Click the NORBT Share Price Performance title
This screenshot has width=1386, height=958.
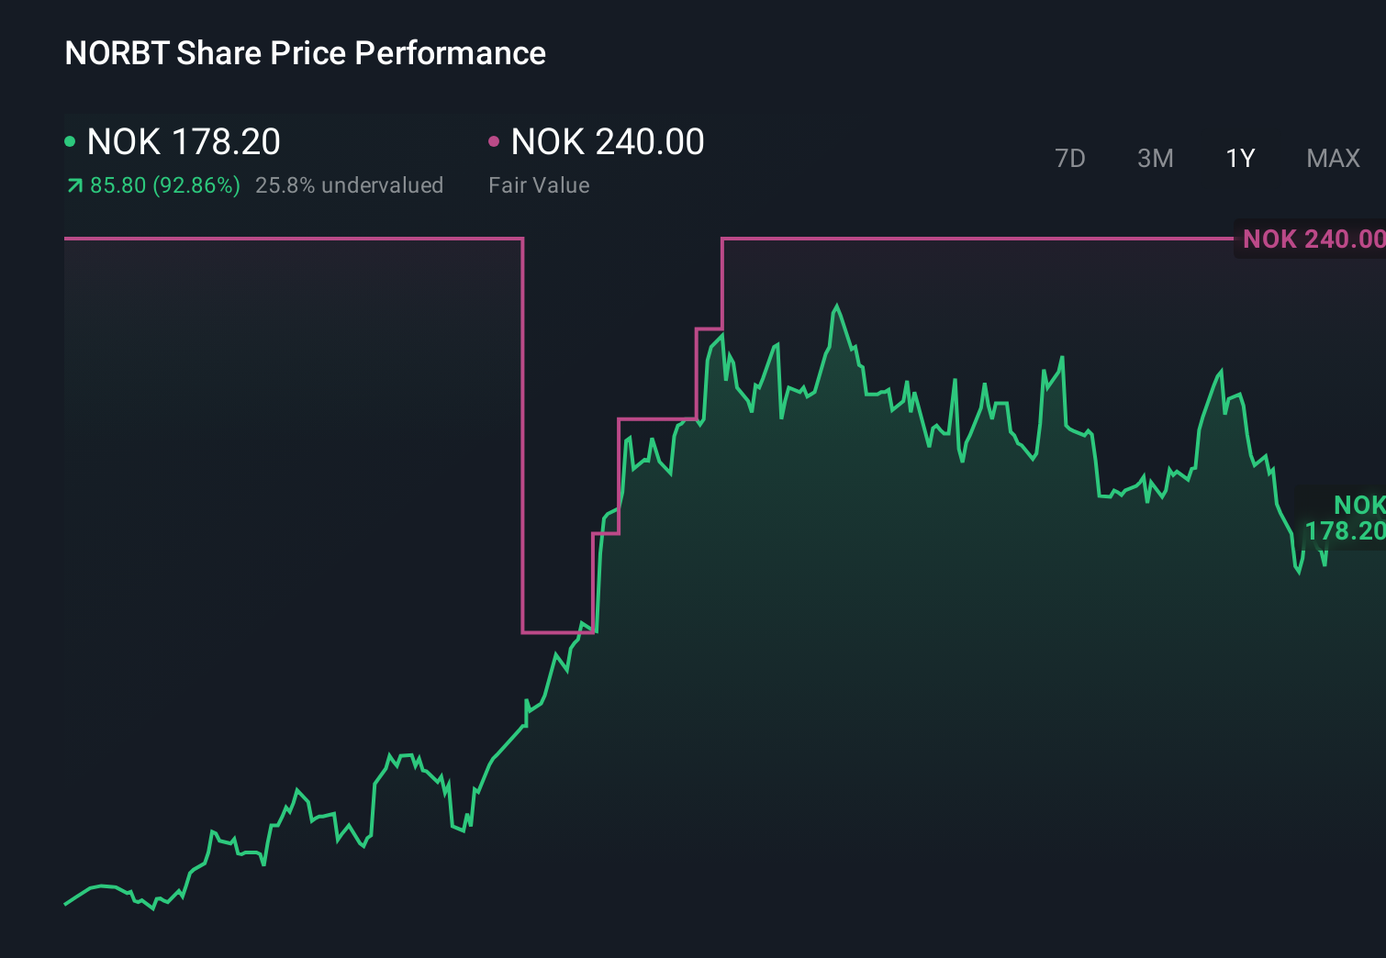tap(304, 52)
